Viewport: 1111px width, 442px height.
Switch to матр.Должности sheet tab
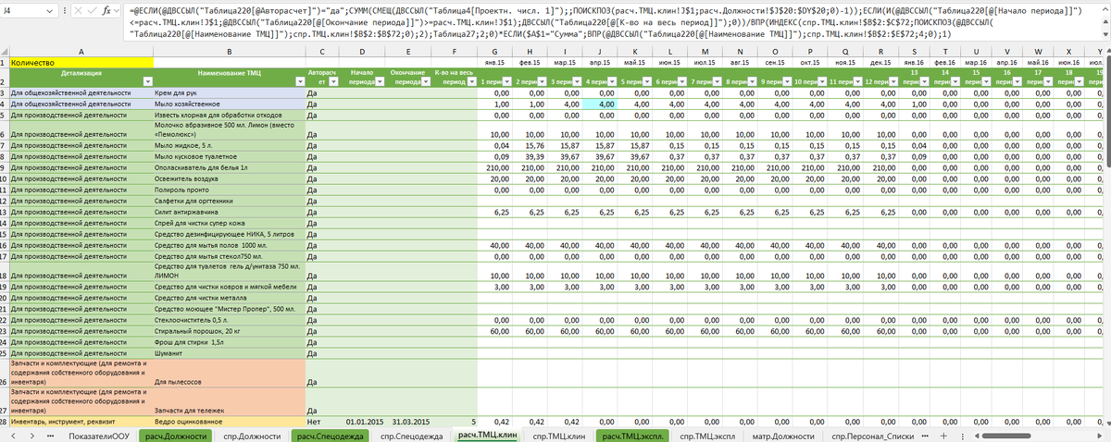pyautogui.click(x=782, y=435)
